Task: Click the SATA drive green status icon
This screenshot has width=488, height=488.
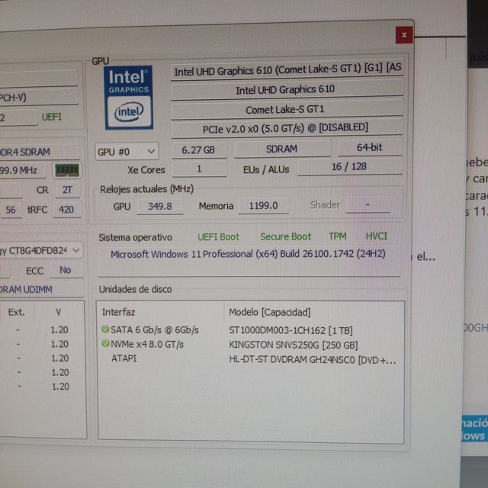Action: 105,329
